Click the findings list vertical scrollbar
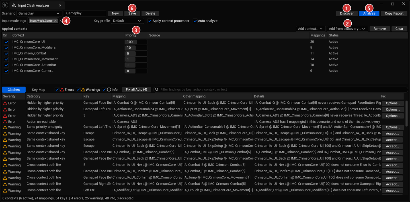 [406, 113]
